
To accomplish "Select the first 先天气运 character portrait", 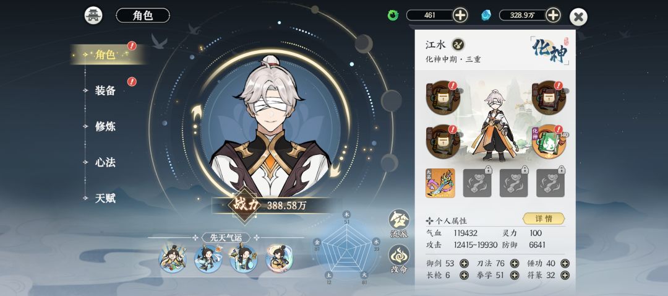I will coord(172,258).
